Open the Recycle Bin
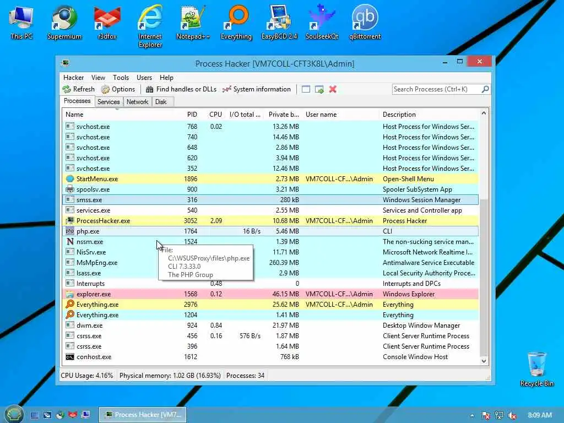The height and width of the screenshot is (423, 564). 536,370
